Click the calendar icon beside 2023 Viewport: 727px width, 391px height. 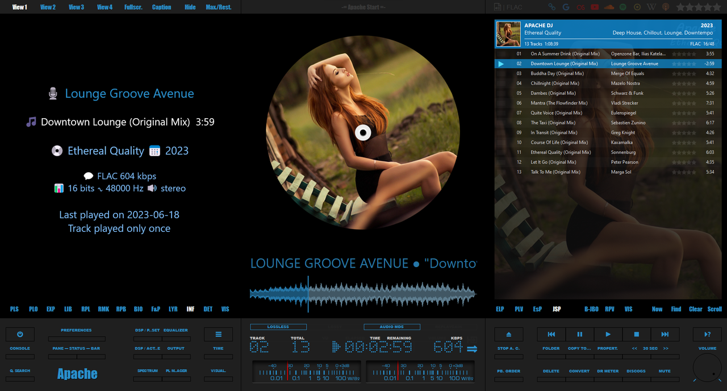coord(154,151)
